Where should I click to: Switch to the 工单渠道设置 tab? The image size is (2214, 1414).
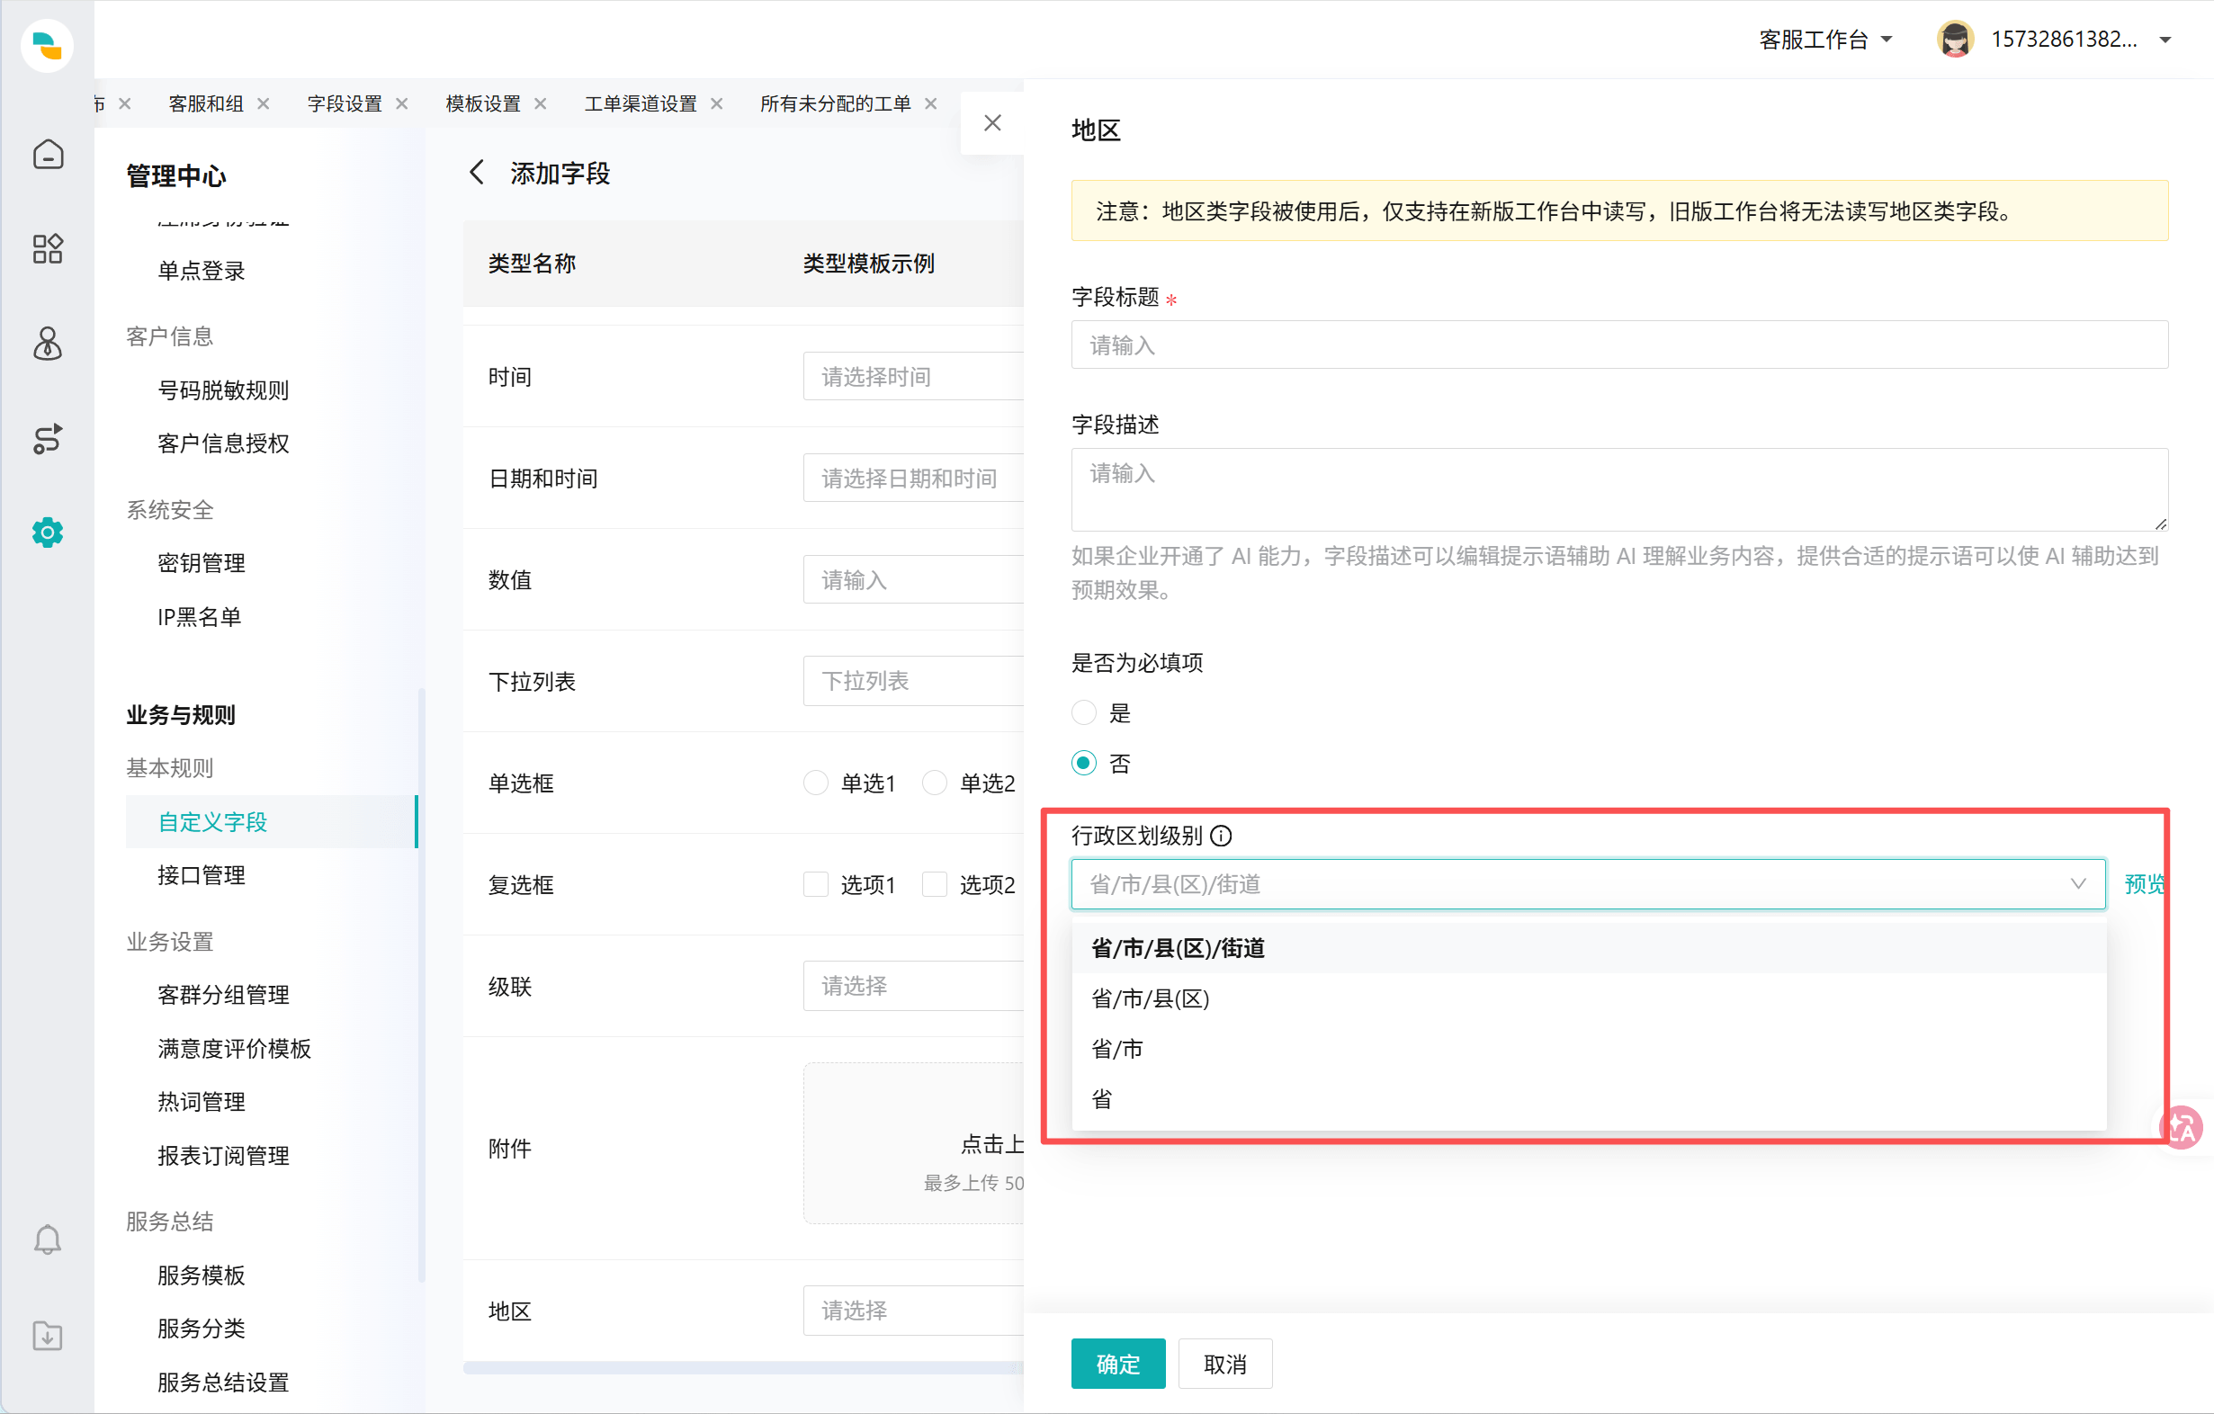(x=641, y=103)
